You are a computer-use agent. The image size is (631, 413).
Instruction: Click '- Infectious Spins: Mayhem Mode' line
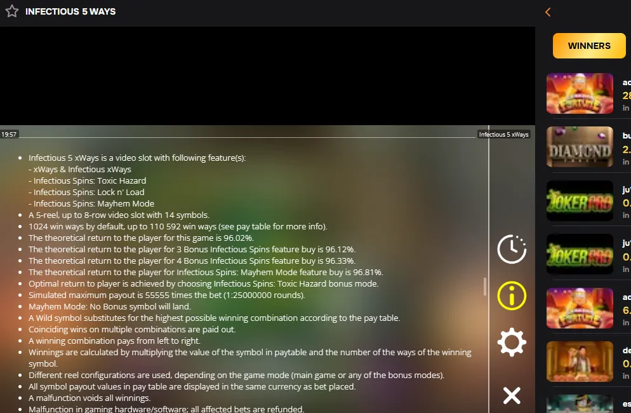tap(91, 203)
